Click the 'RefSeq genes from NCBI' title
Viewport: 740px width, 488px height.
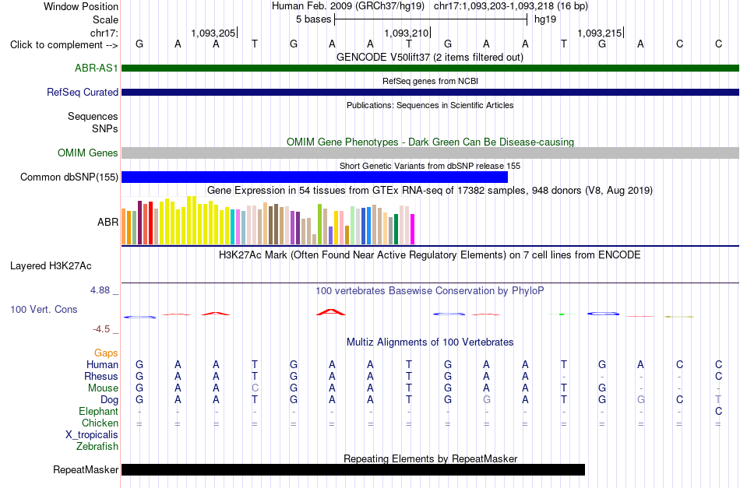click(x=430, y=81)
